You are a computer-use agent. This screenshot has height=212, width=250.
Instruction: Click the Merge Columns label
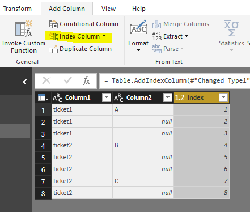[186, 24]
